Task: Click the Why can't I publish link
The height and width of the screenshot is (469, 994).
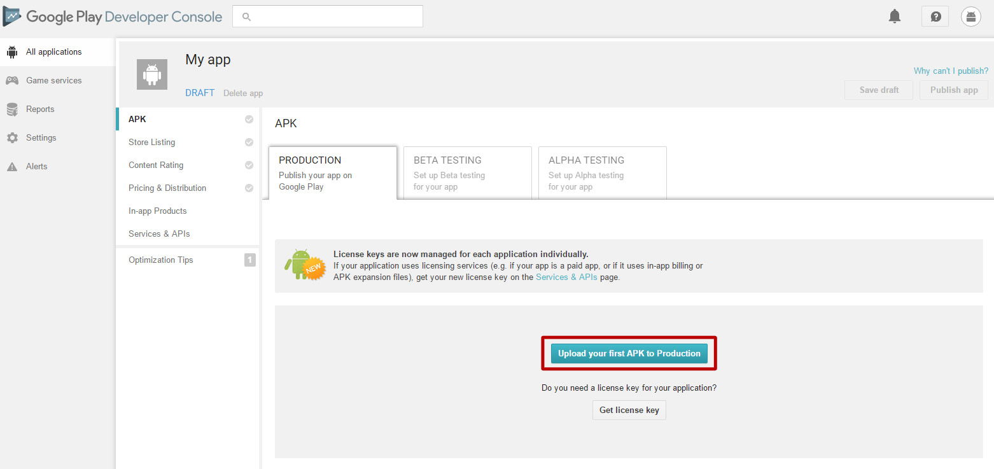Action: [951, 71]
